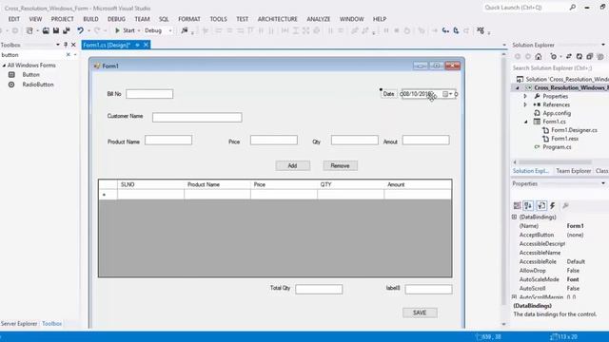This screenshot has height=342, width=609.
Task: Expand the References node in Solution Explorer
Action: [525, 104]
